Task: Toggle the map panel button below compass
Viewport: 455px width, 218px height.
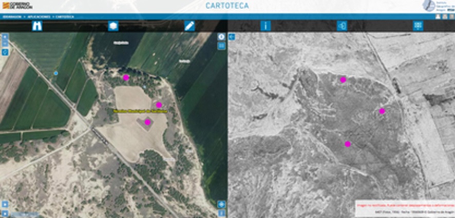Action: point(222,46)
